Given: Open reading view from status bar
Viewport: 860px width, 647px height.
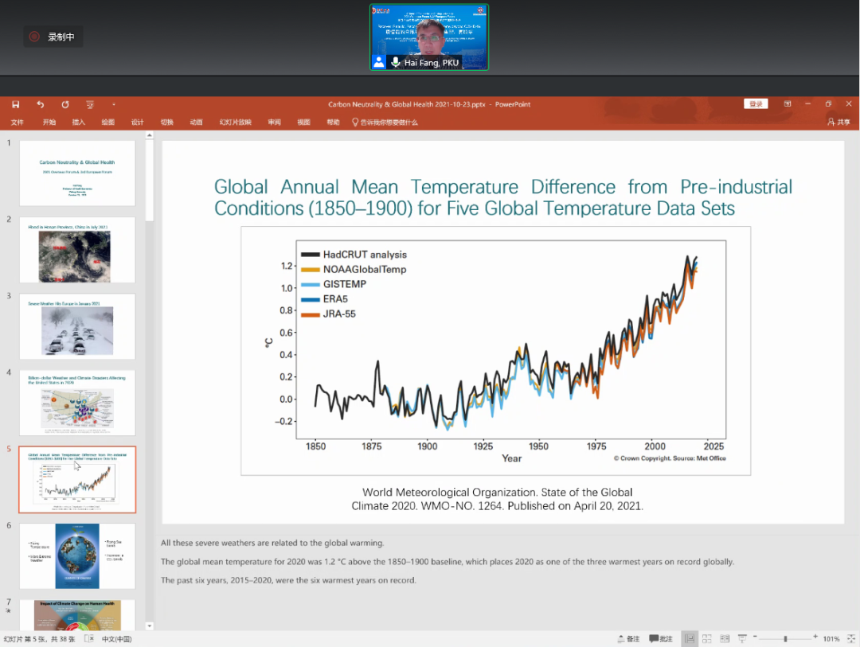Looking at the screenshot, I should [x=725, y=638].
